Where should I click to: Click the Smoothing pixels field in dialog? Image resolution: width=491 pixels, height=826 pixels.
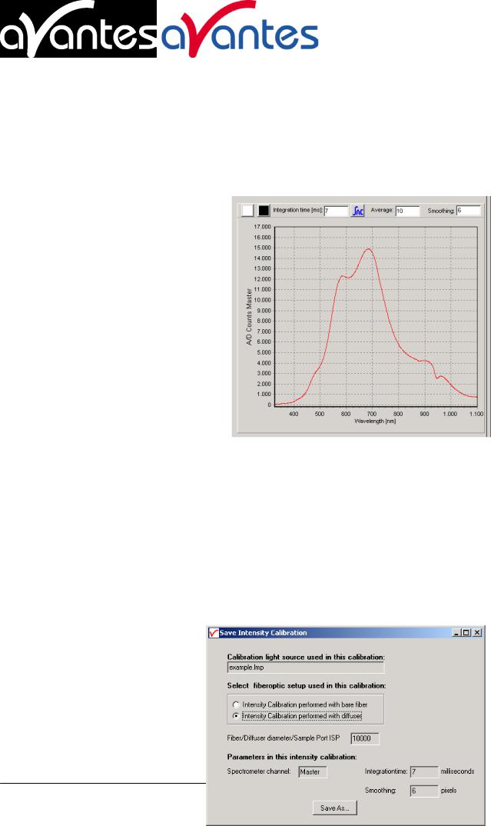point(424,791)
